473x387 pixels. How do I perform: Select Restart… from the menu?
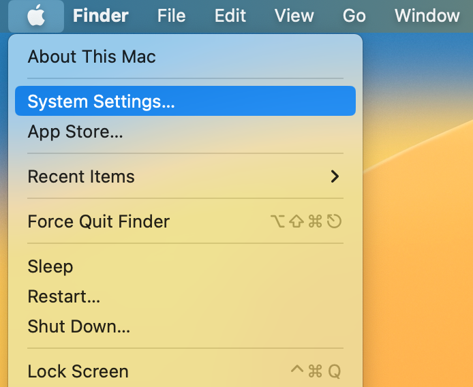(x=185, y=296)
